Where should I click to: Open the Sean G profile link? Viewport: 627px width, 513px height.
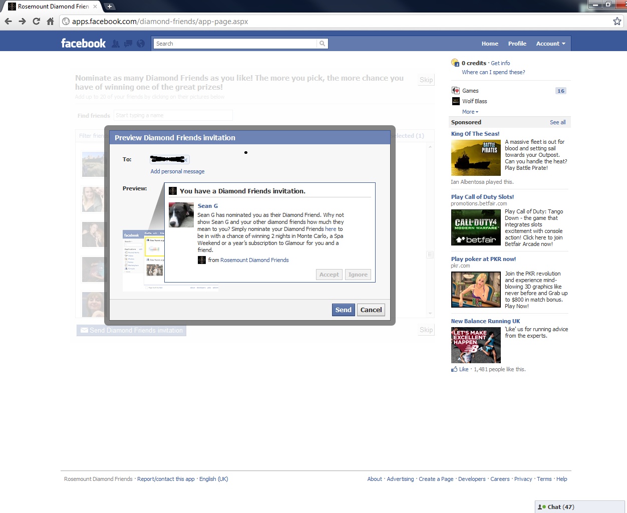(208, 206)
